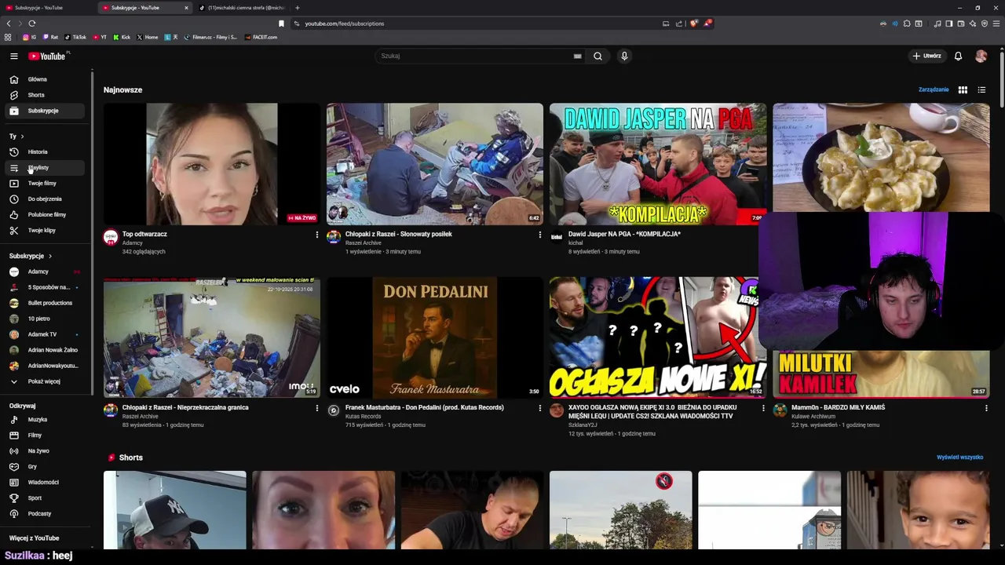The width and height of the screenshot is (1005, 565).
Task: Go to Główna in sidebar
Action: pyautogui.click(x=43, y=79)
